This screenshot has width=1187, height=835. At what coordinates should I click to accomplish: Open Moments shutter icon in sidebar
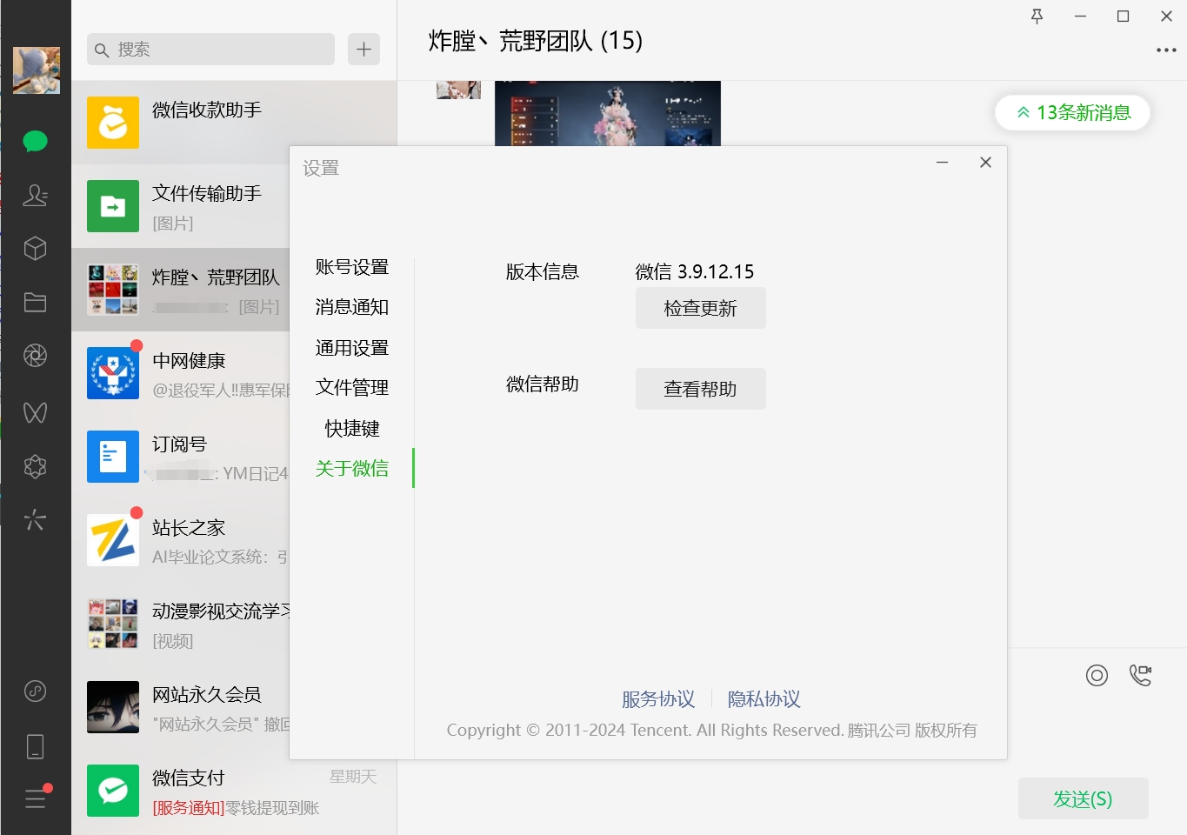pyautogui.click(x=35, y=356)
